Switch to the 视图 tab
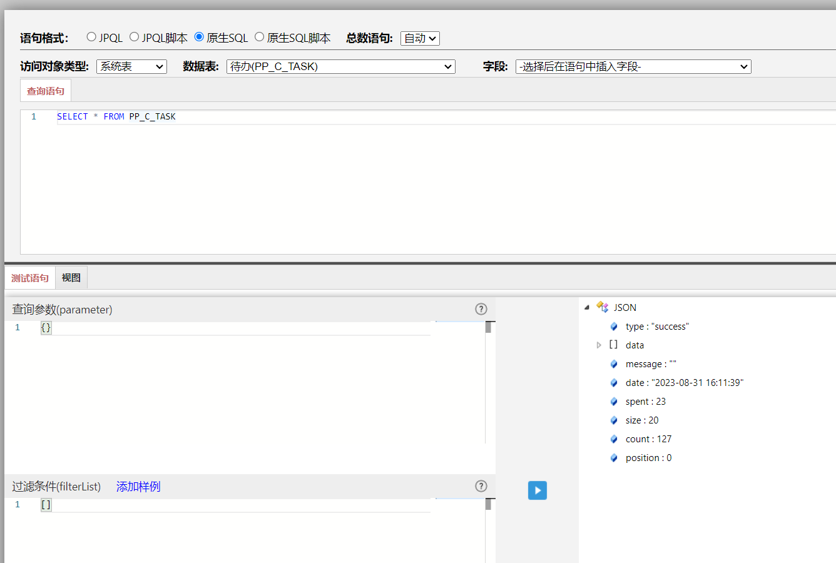The width and height of the screenshot is (836, 563). 71,278
